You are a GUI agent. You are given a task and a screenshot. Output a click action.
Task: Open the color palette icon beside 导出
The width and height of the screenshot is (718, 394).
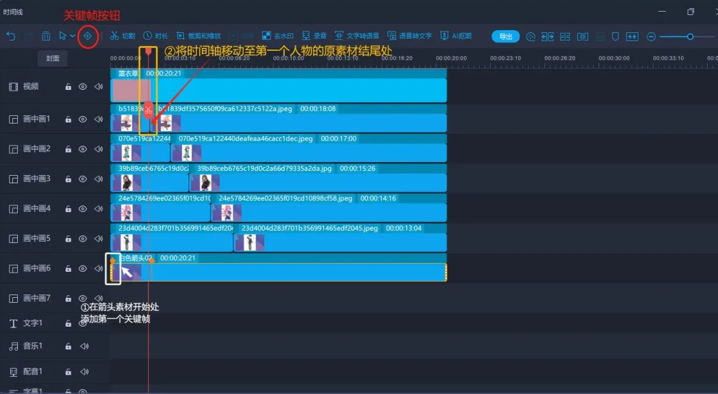pyautogui.click(x=531, y=36)
